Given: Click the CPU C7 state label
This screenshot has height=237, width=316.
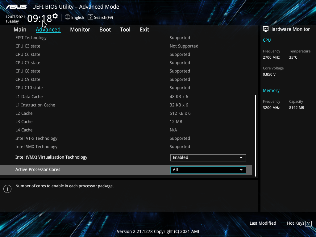Looking at the screenshot, I should pos(28,63).
